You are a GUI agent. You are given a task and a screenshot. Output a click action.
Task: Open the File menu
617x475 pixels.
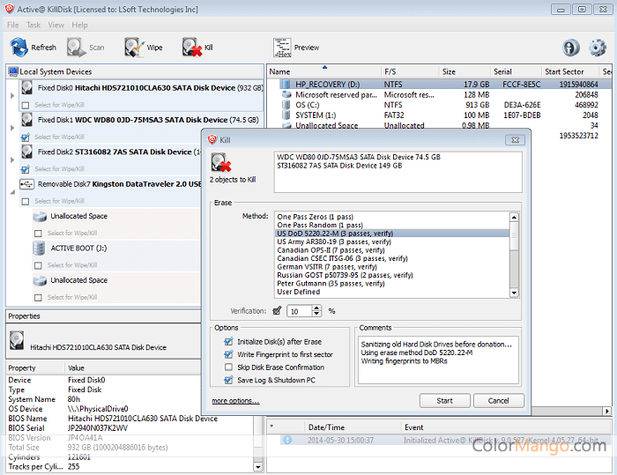[x=12, y=25]
